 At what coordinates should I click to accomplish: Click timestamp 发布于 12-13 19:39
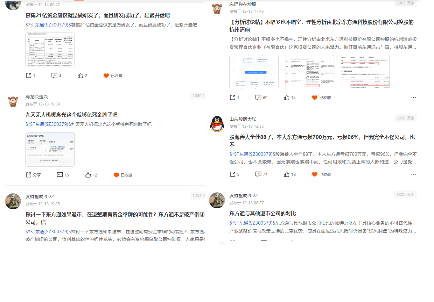(43, 104)
